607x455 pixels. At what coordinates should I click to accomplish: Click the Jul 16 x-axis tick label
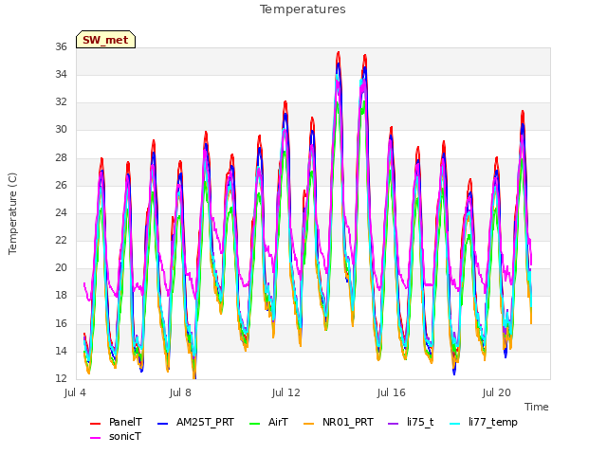[391, 392]
